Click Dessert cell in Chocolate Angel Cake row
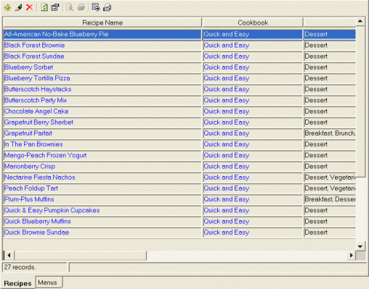This screenshot has height=289, width=369. pos(330,112)
